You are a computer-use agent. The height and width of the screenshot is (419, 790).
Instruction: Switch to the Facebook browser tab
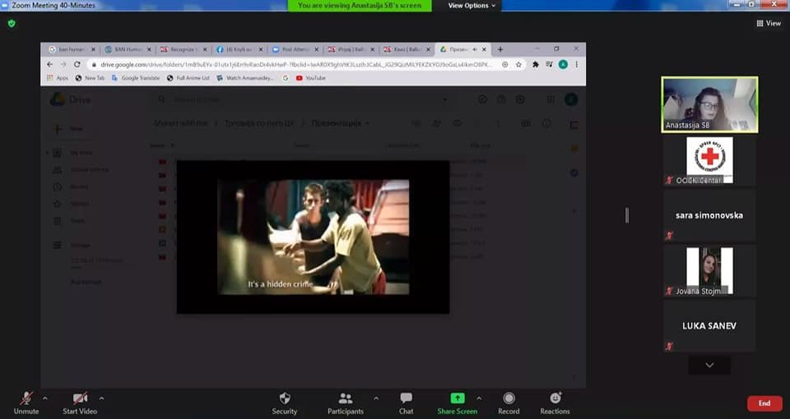(239, 49)
